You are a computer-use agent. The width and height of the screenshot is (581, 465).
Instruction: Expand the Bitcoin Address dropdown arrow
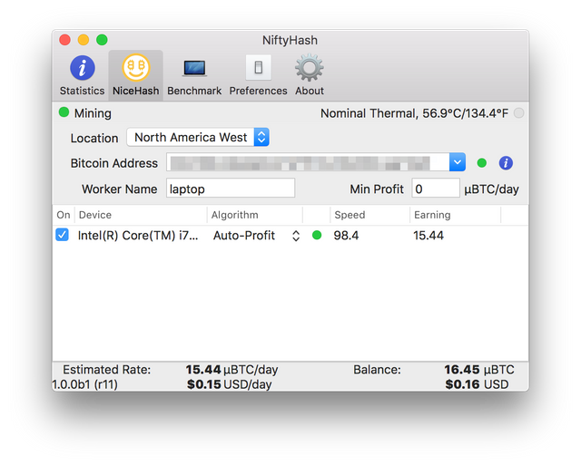point(458,162)
